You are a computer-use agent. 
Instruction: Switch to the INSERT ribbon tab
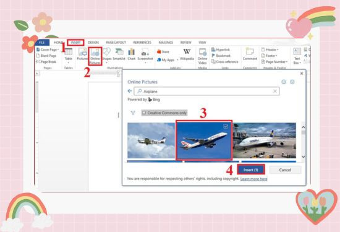pos(75,43)
